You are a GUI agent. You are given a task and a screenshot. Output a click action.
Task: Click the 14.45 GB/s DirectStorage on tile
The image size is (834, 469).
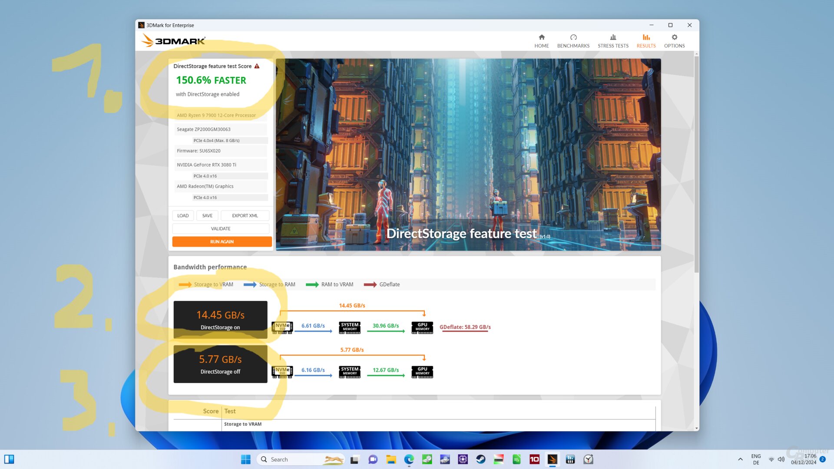point(220,320)
